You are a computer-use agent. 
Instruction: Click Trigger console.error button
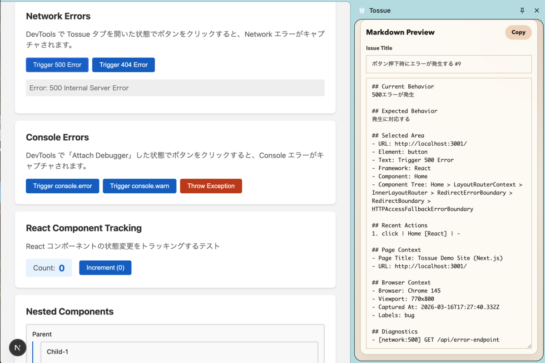tap(63, 186)
